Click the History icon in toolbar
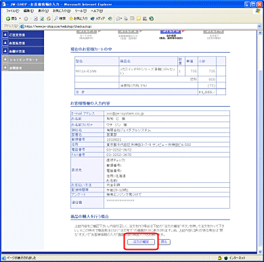 pyautogui.click(x=110, y=19)
